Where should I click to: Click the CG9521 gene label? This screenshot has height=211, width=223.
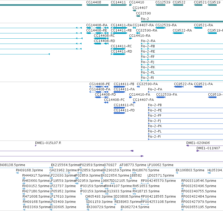(200, 2)
